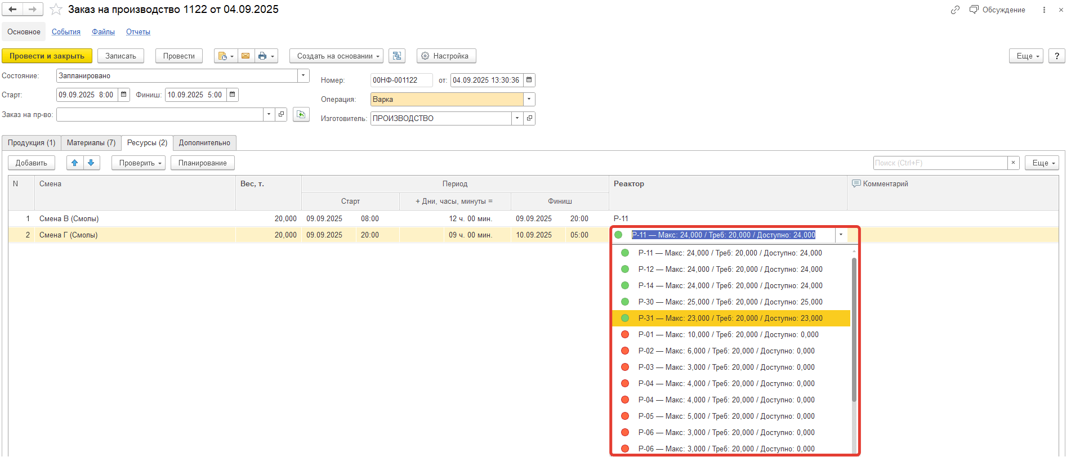This screenshot has height=457, width=1071.
Task: Open the События link
Action: coord(66,32)
